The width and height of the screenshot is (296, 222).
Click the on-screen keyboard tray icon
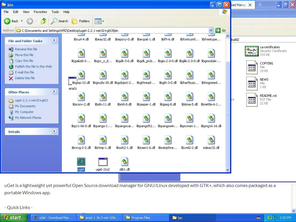click(258, 218)
